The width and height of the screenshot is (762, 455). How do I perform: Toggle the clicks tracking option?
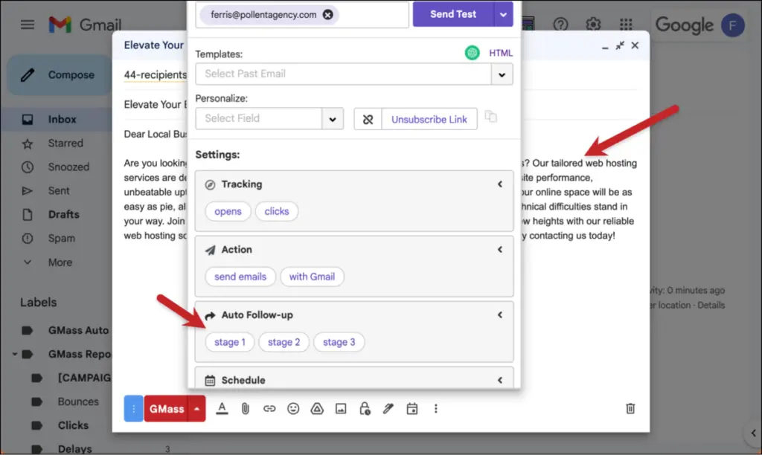pos(276,211)
